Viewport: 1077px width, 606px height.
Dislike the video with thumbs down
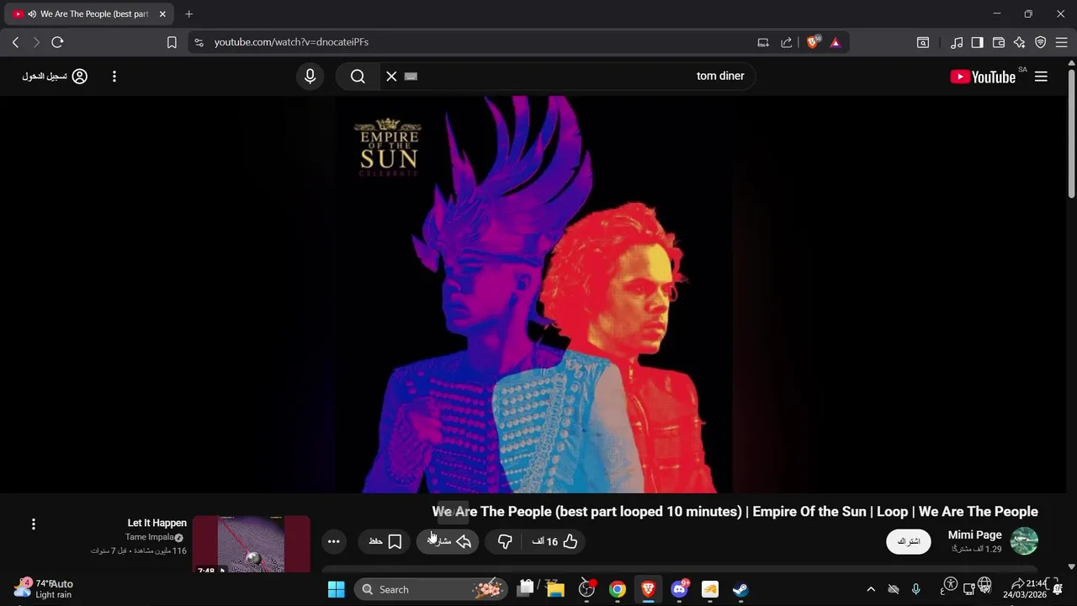pos(505,541)
